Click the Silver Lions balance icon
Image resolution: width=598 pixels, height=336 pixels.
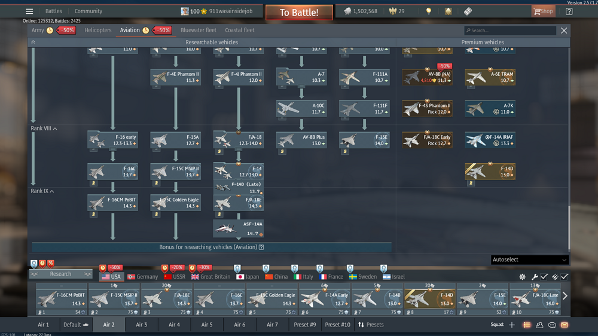pyautogui.click(x=347, y=11)
